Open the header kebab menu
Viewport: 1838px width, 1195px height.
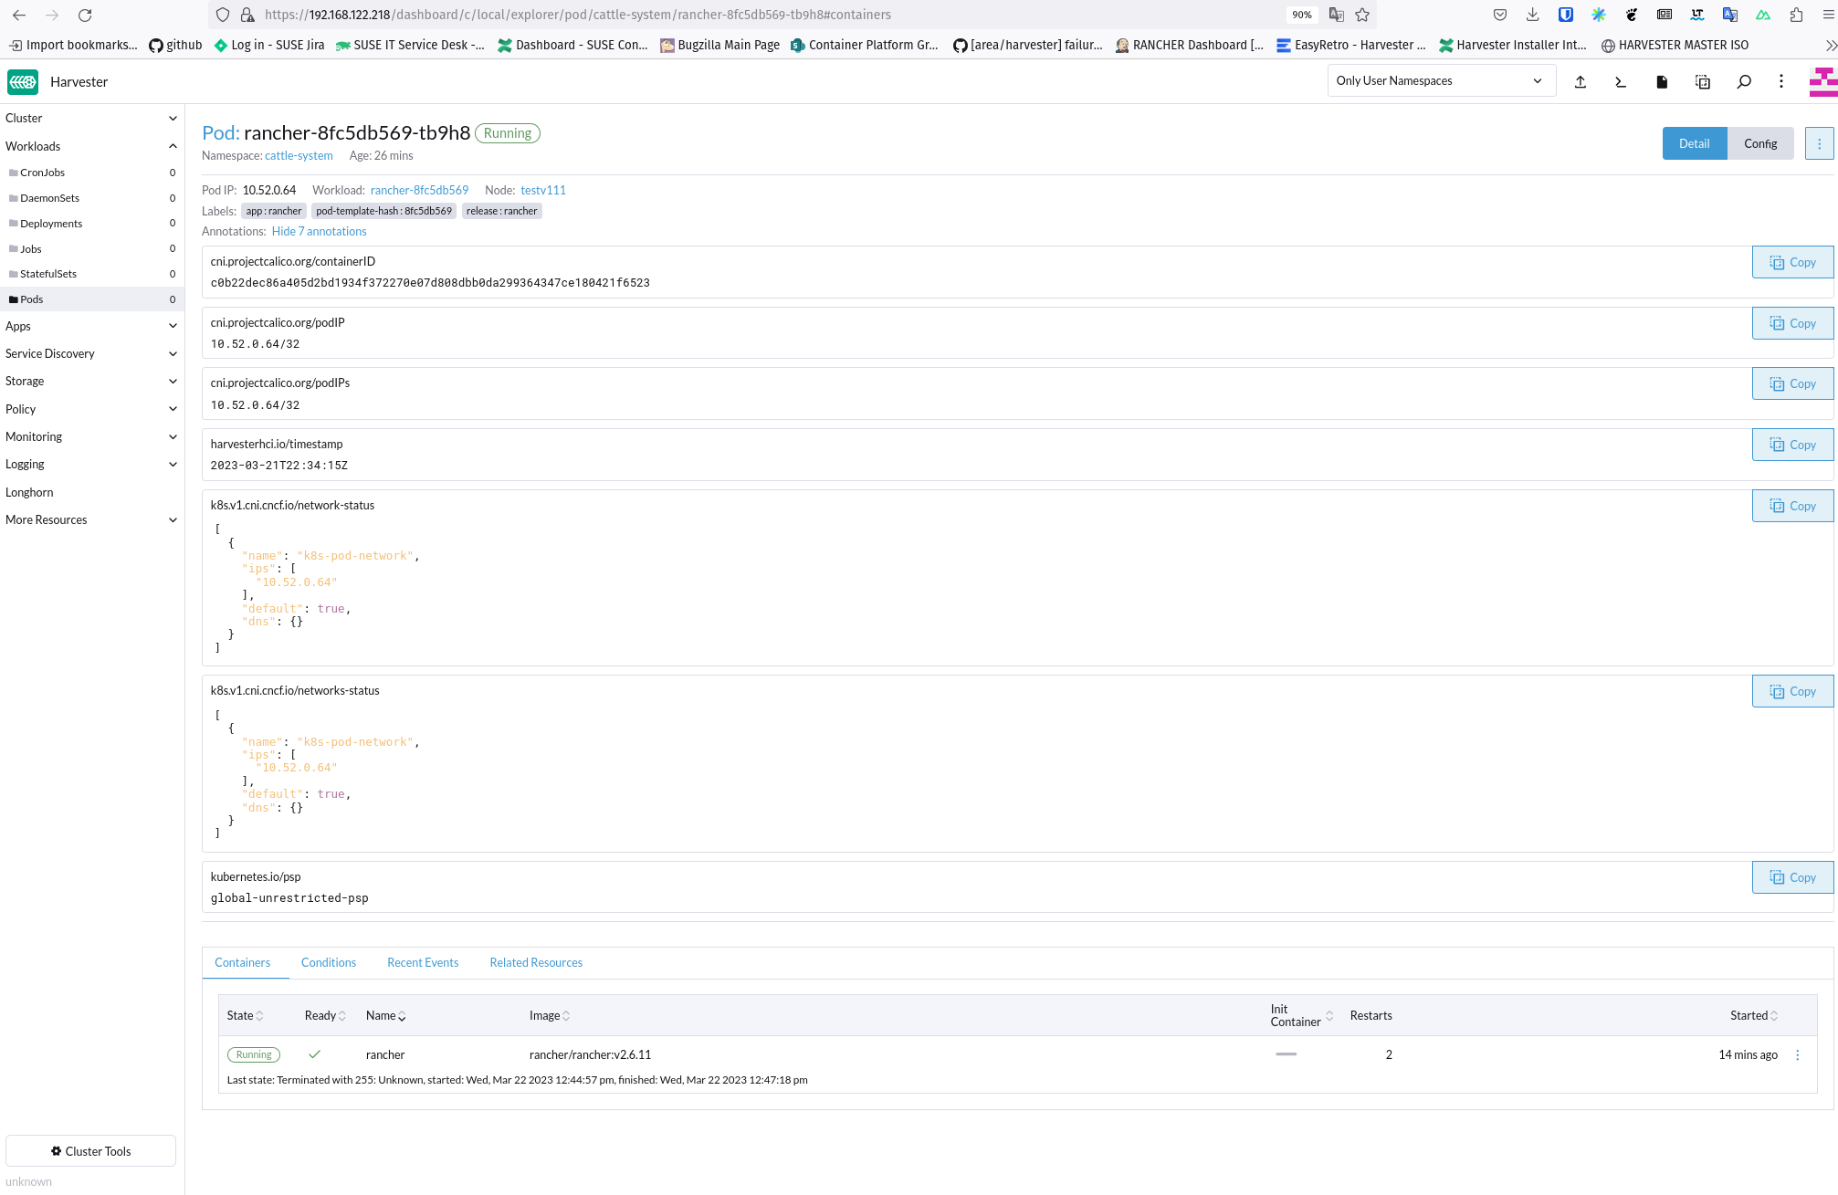tap(1780, 81)
